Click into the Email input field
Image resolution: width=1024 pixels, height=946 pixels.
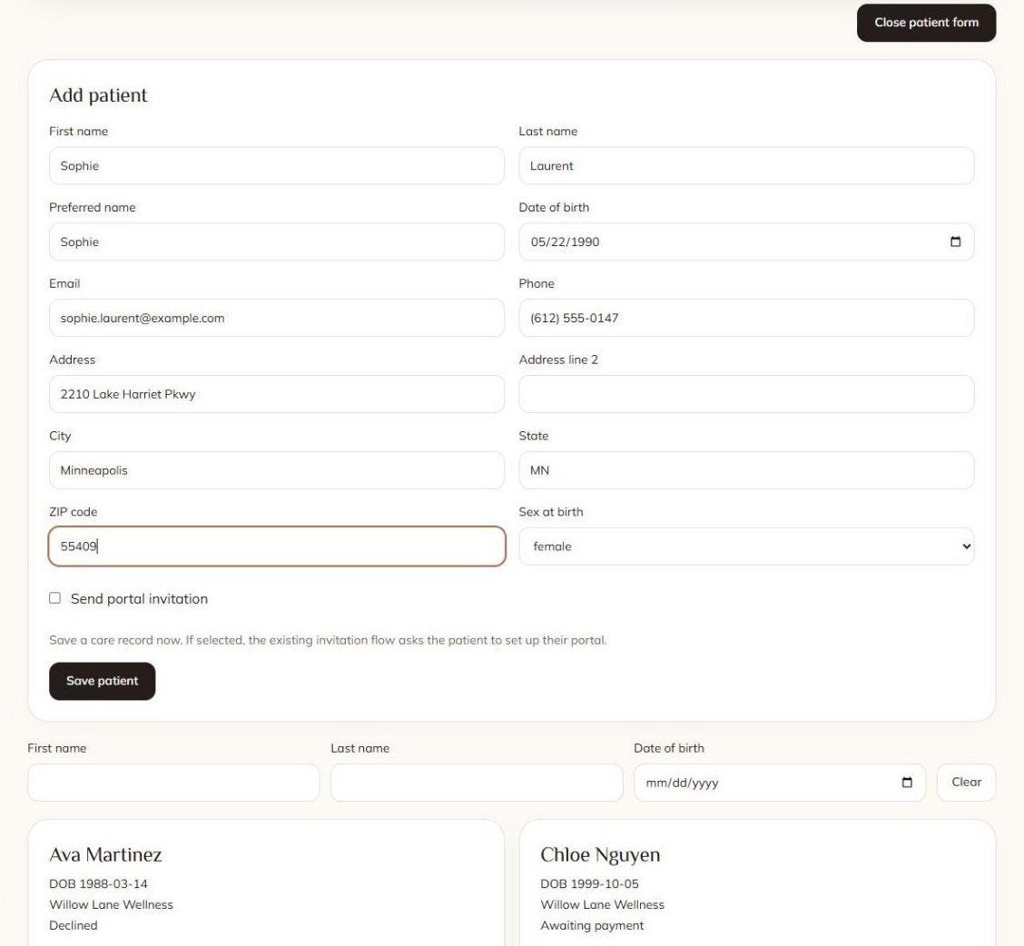coord(276,318)
